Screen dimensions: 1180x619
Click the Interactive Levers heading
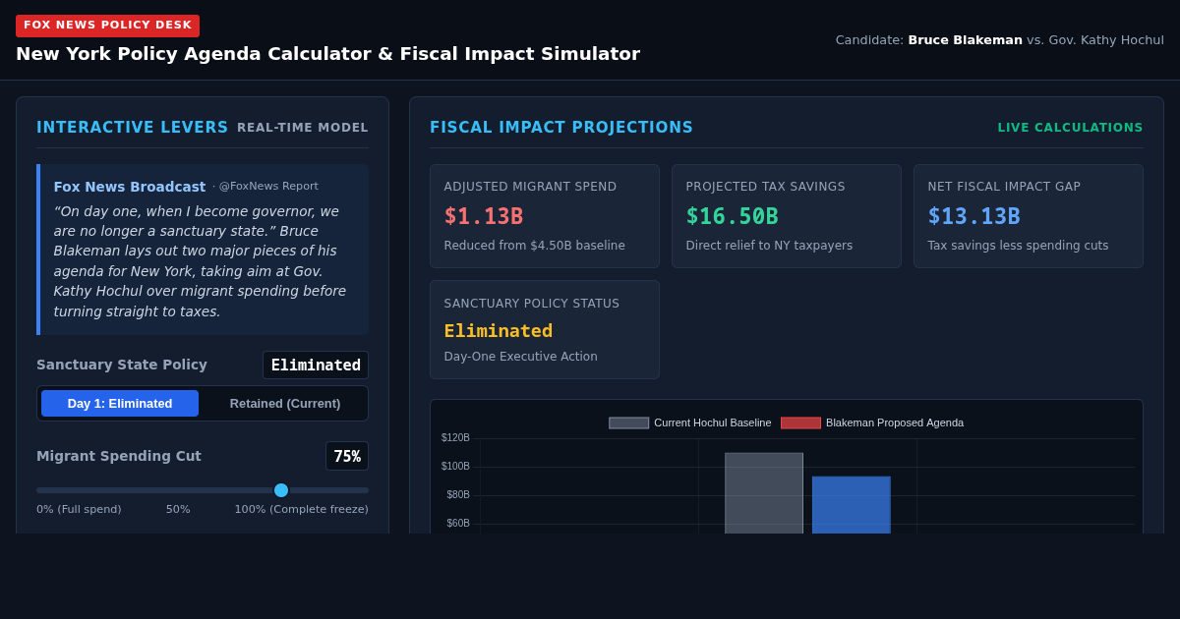pos(133,128)
